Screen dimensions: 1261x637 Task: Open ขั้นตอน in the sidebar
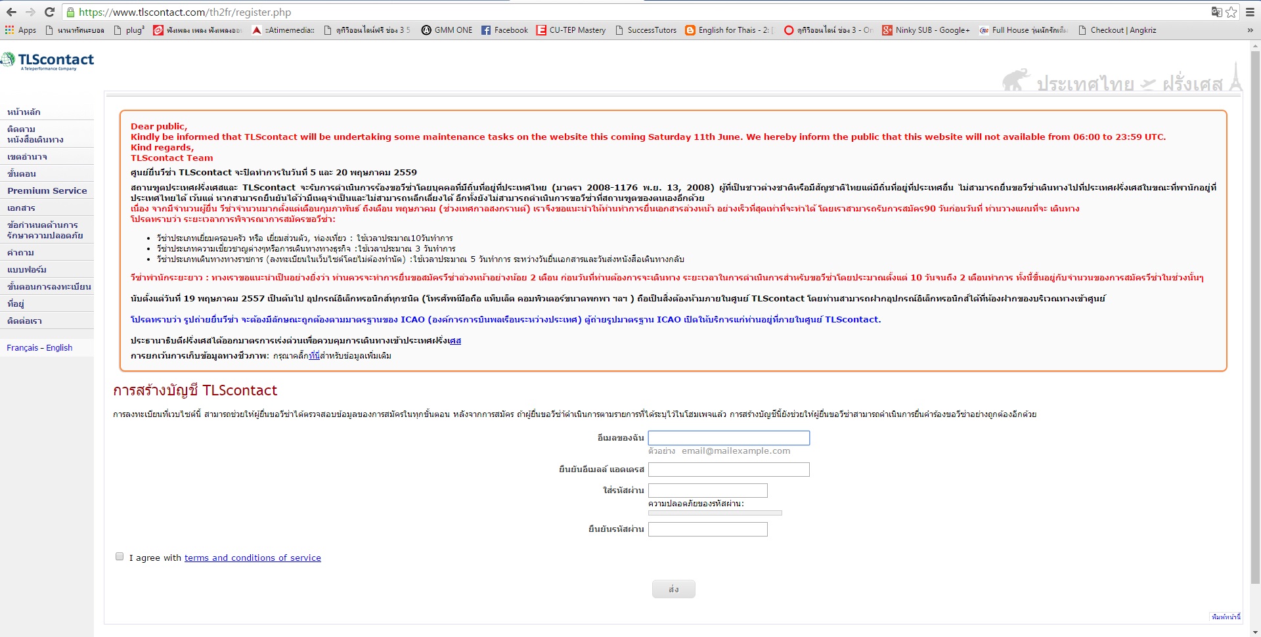[x=22, y=173]
